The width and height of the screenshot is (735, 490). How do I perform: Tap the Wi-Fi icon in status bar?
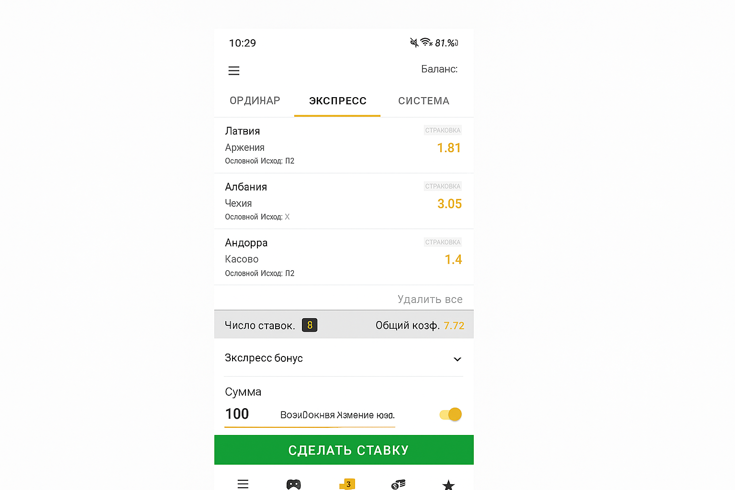(425, 43)
